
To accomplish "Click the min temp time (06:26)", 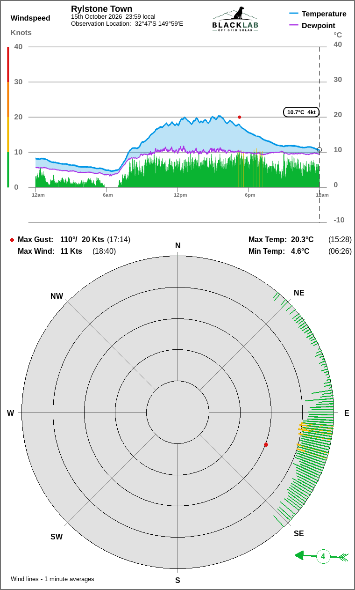I will pyautogui.click(x=340, y=251).
